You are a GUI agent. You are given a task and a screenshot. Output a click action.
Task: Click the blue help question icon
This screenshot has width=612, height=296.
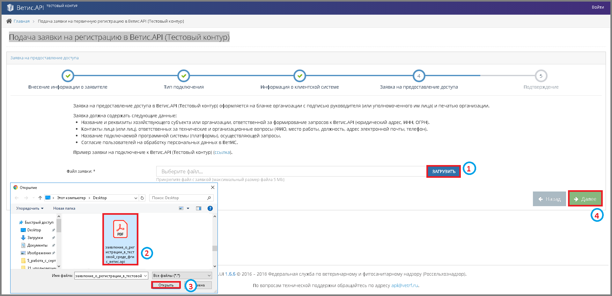[210, 208]
